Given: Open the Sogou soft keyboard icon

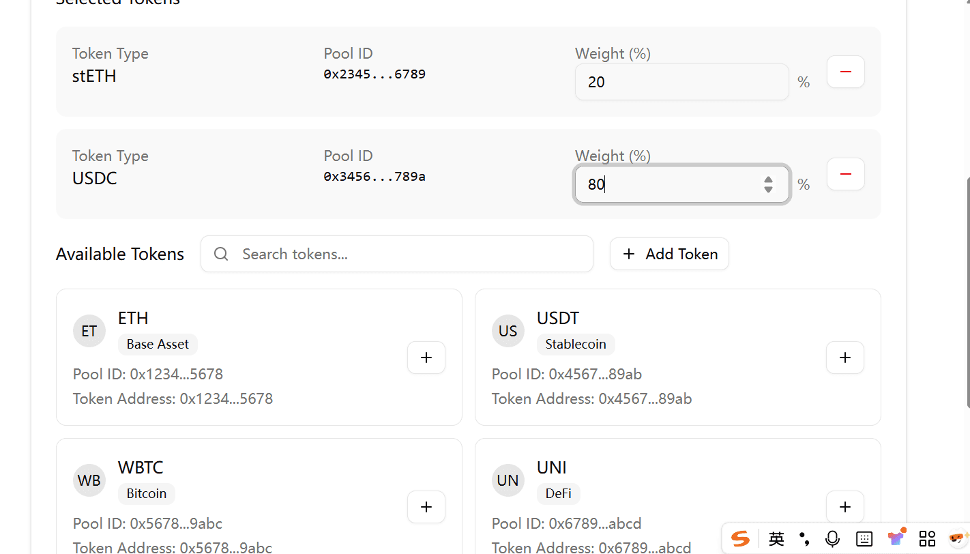Looking at the screenshot, I should point(864,539).
